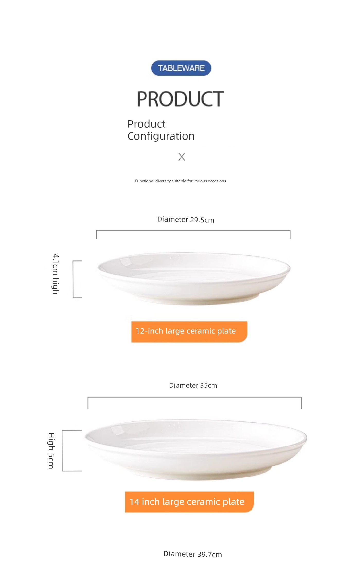362x561 pixels.
Task: Click the Diameter 35cm label
Action: (x=193, y=385)
